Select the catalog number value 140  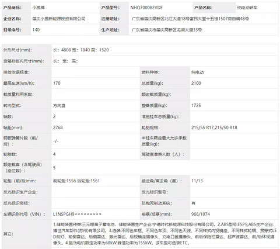[x=36, y=30]
